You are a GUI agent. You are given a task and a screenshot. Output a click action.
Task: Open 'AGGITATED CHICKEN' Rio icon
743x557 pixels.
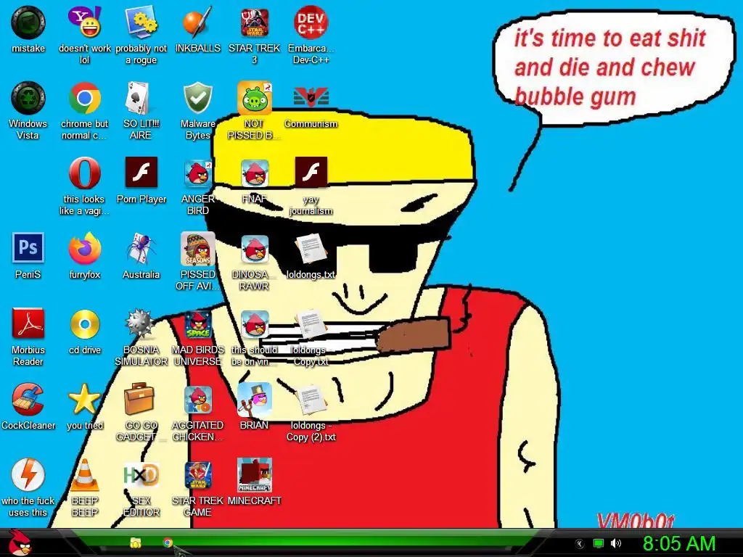(197, 400)
